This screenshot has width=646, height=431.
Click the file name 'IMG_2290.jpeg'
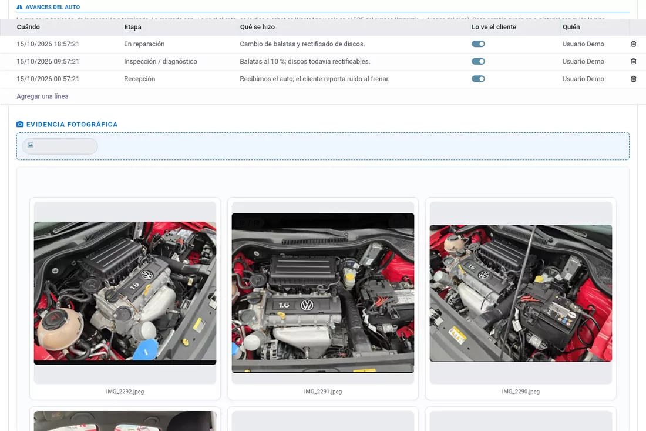click(x=521, y=392)
